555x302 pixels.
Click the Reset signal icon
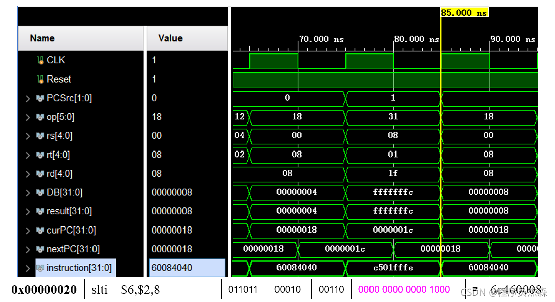click(x=40, y=79)
